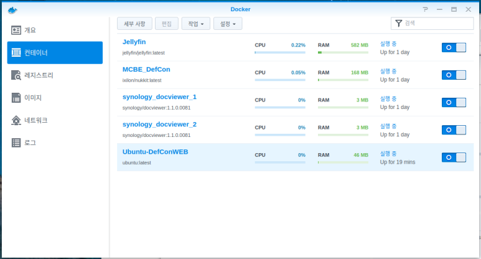Turn off synology_docviewer_1 switch
Viewport: 481px width, 259px height.
click(x=454, y=103)
